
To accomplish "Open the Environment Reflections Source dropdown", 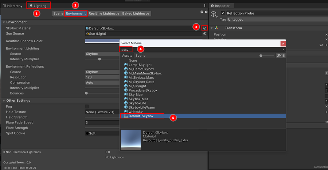I will [x=102, y=72].
